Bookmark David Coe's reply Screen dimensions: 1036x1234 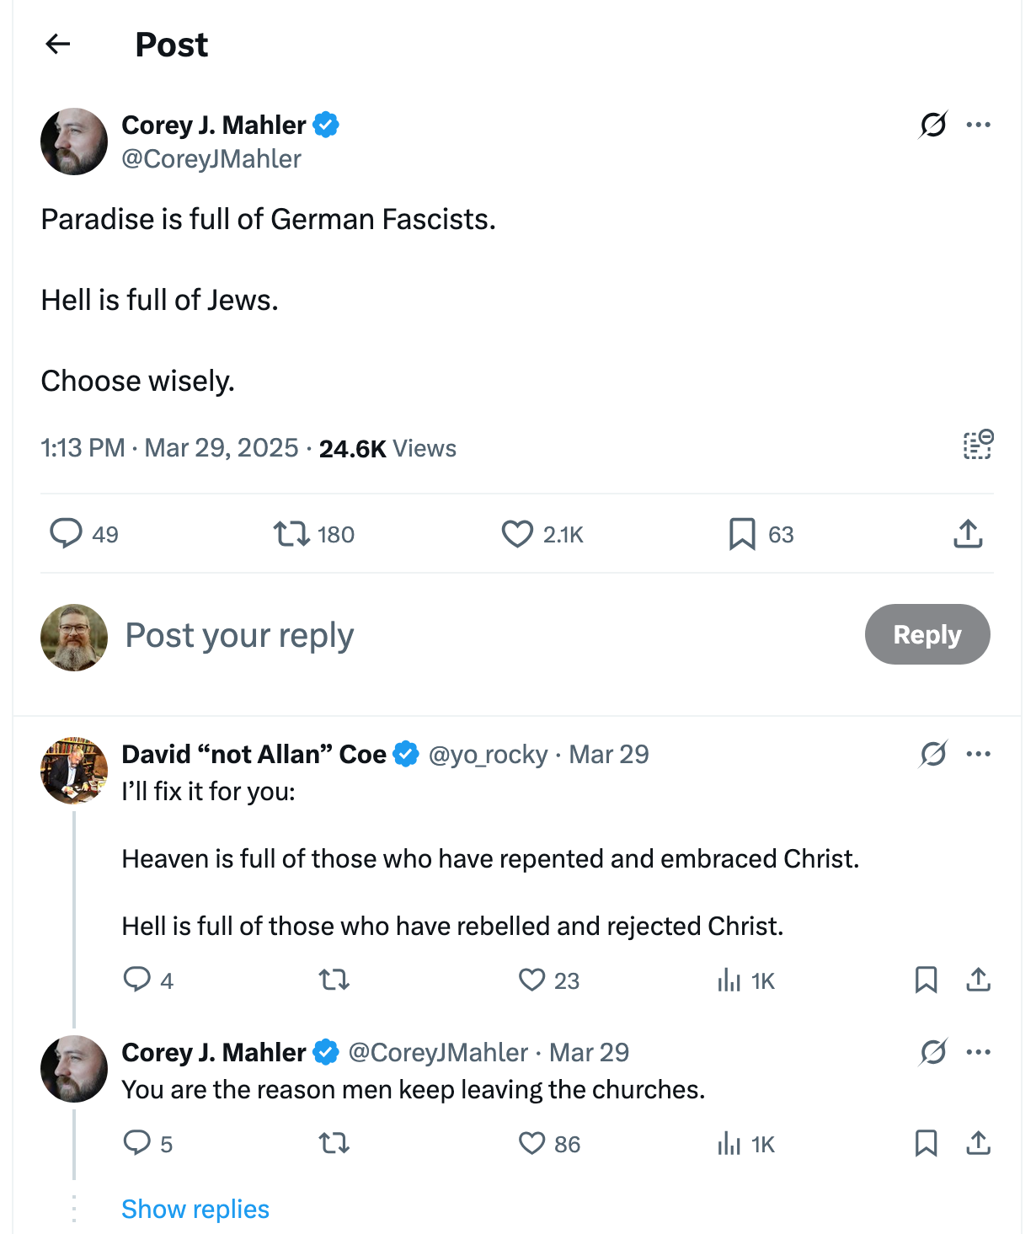926,980
